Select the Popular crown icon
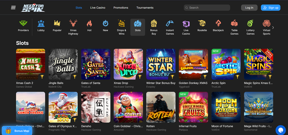This screenshot has width=288, height=135. click(x=57, y=23)
